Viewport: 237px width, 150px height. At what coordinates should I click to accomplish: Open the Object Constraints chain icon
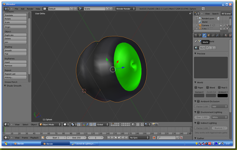213,35
